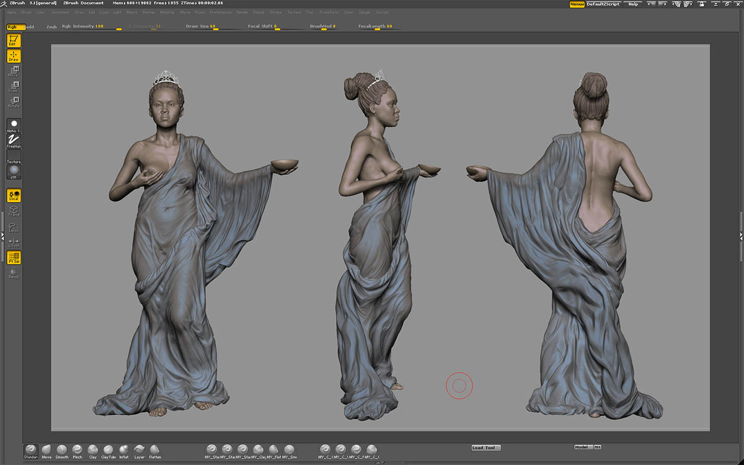744x465 pixels.
Task: Activate the Flatten brush
Action: tap(155, 450)
